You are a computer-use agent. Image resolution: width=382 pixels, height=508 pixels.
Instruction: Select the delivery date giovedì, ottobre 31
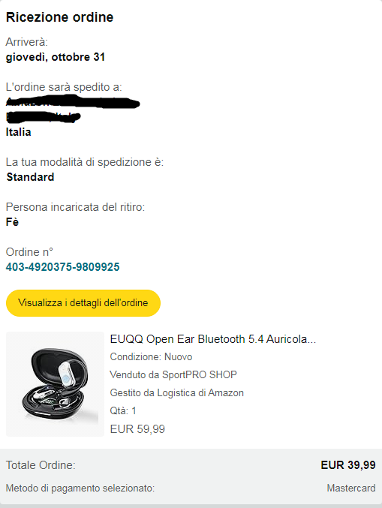pyautogui.click(x=56, y=57)
